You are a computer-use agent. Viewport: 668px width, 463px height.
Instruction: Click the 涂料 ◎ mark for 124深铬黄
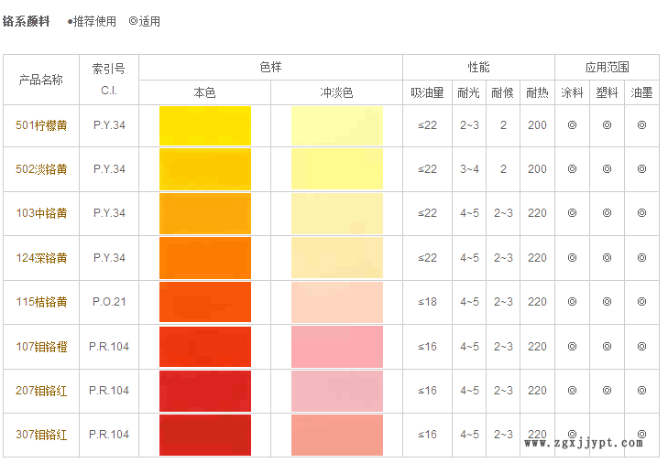click(x=572, y=258)
